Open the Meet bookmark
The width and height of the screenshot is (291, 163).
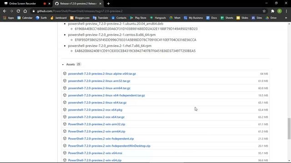tap(175, 18)
